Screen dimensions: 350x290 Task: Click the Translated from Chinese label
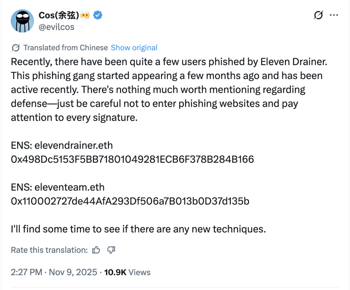pos(65,48)
